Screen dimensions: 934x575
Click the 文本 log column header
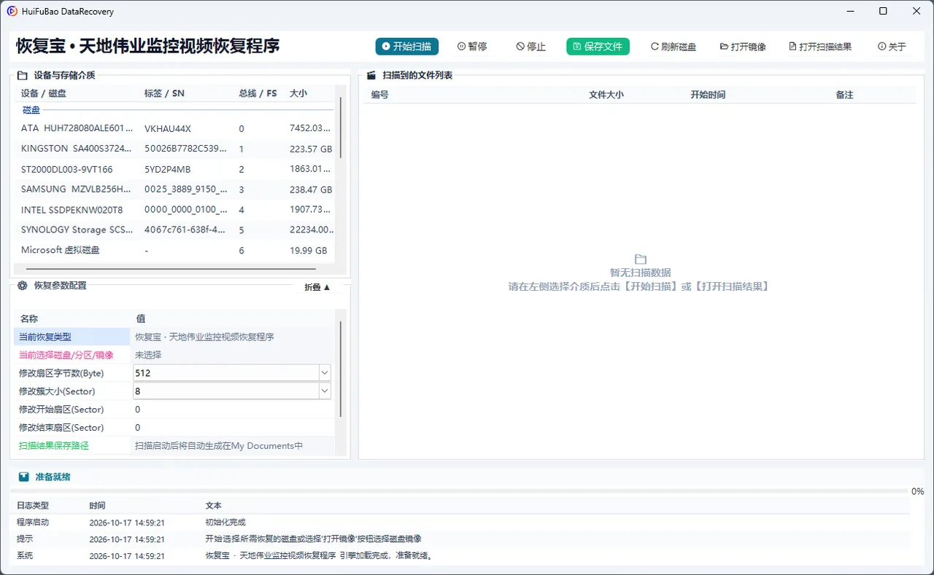pos(214,506)
